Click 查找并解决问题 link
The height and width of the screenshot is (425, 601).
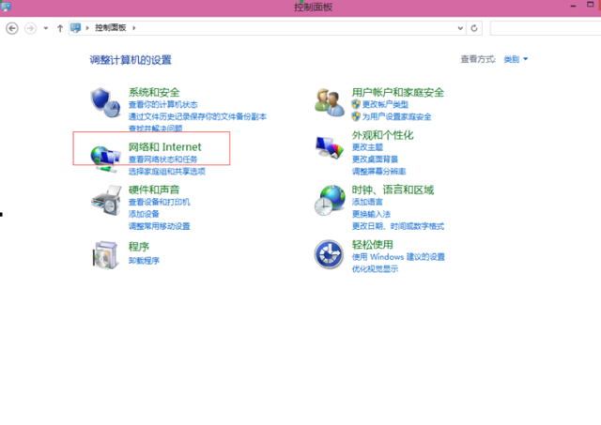(155, 129)
